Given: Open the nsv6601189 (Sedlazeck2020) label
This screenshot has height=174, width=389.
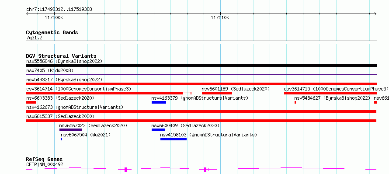Looking at the screenshot, I should (x=236, y=89).
